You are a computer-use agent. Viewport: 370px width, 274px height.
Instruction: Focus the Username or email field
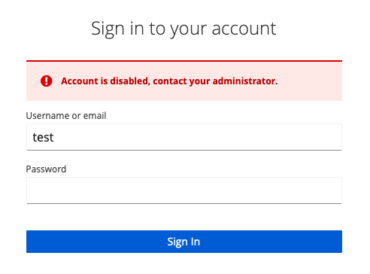click(x=184, y=137)
